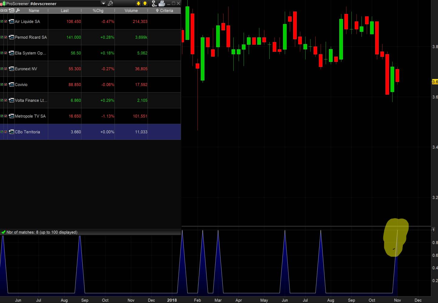Expand the #devscreener screener dropdown arrow

pyautogui.click(x=103, y=4)
